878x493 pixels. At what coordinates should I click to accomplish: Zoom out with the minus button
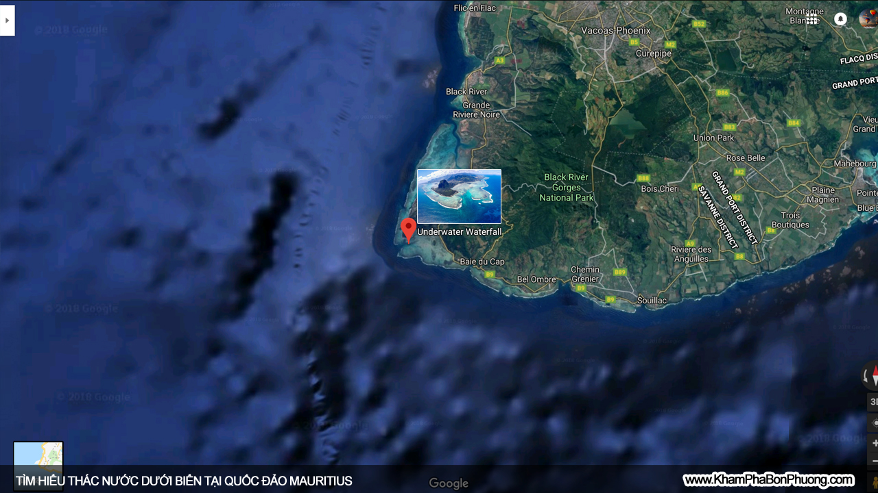(x=874, y=461)
